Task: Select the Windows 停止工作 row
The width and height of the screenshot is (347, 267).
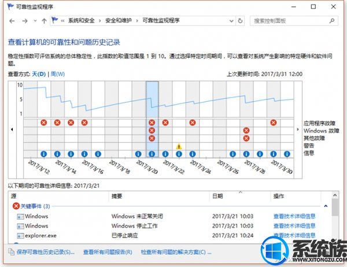Action: 171,226
